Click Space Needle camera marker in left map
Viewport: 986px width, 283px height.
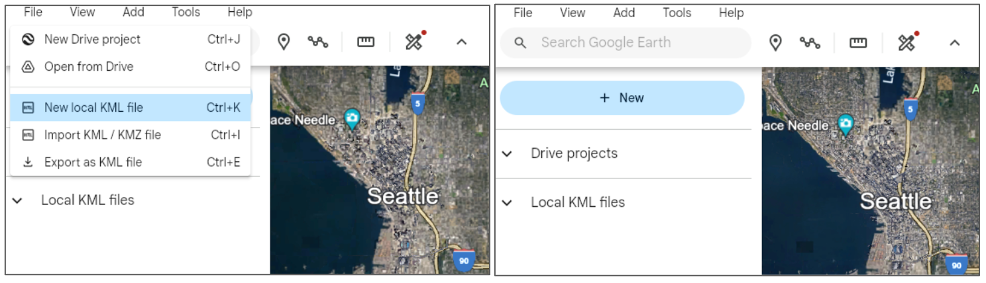352,119
